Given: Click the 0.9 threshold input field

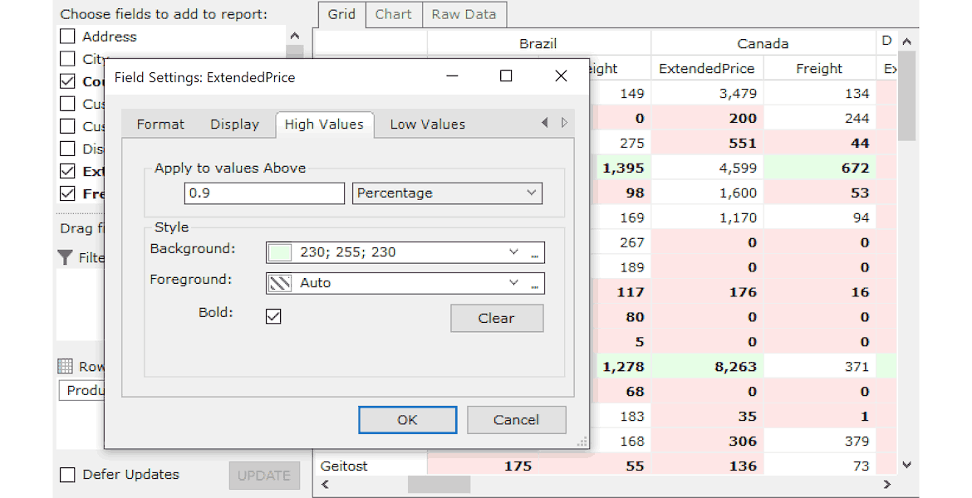Looking at the screenshot, I should click(264, 193).
